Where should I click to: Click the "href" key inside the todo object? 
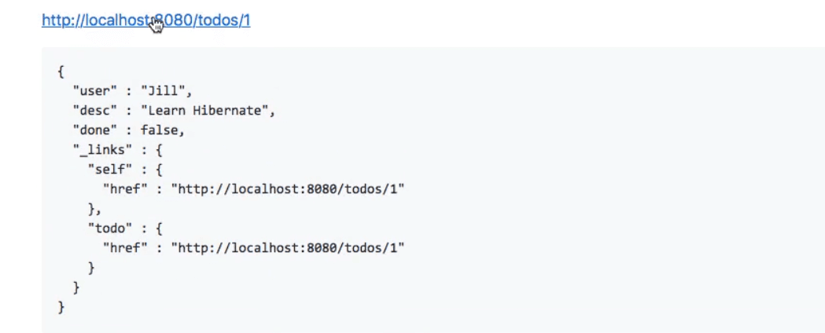click(x=125, y=248)
